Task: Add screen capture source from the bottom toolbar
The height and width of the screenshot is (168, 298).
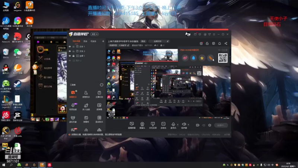Action: click(132, 125)
